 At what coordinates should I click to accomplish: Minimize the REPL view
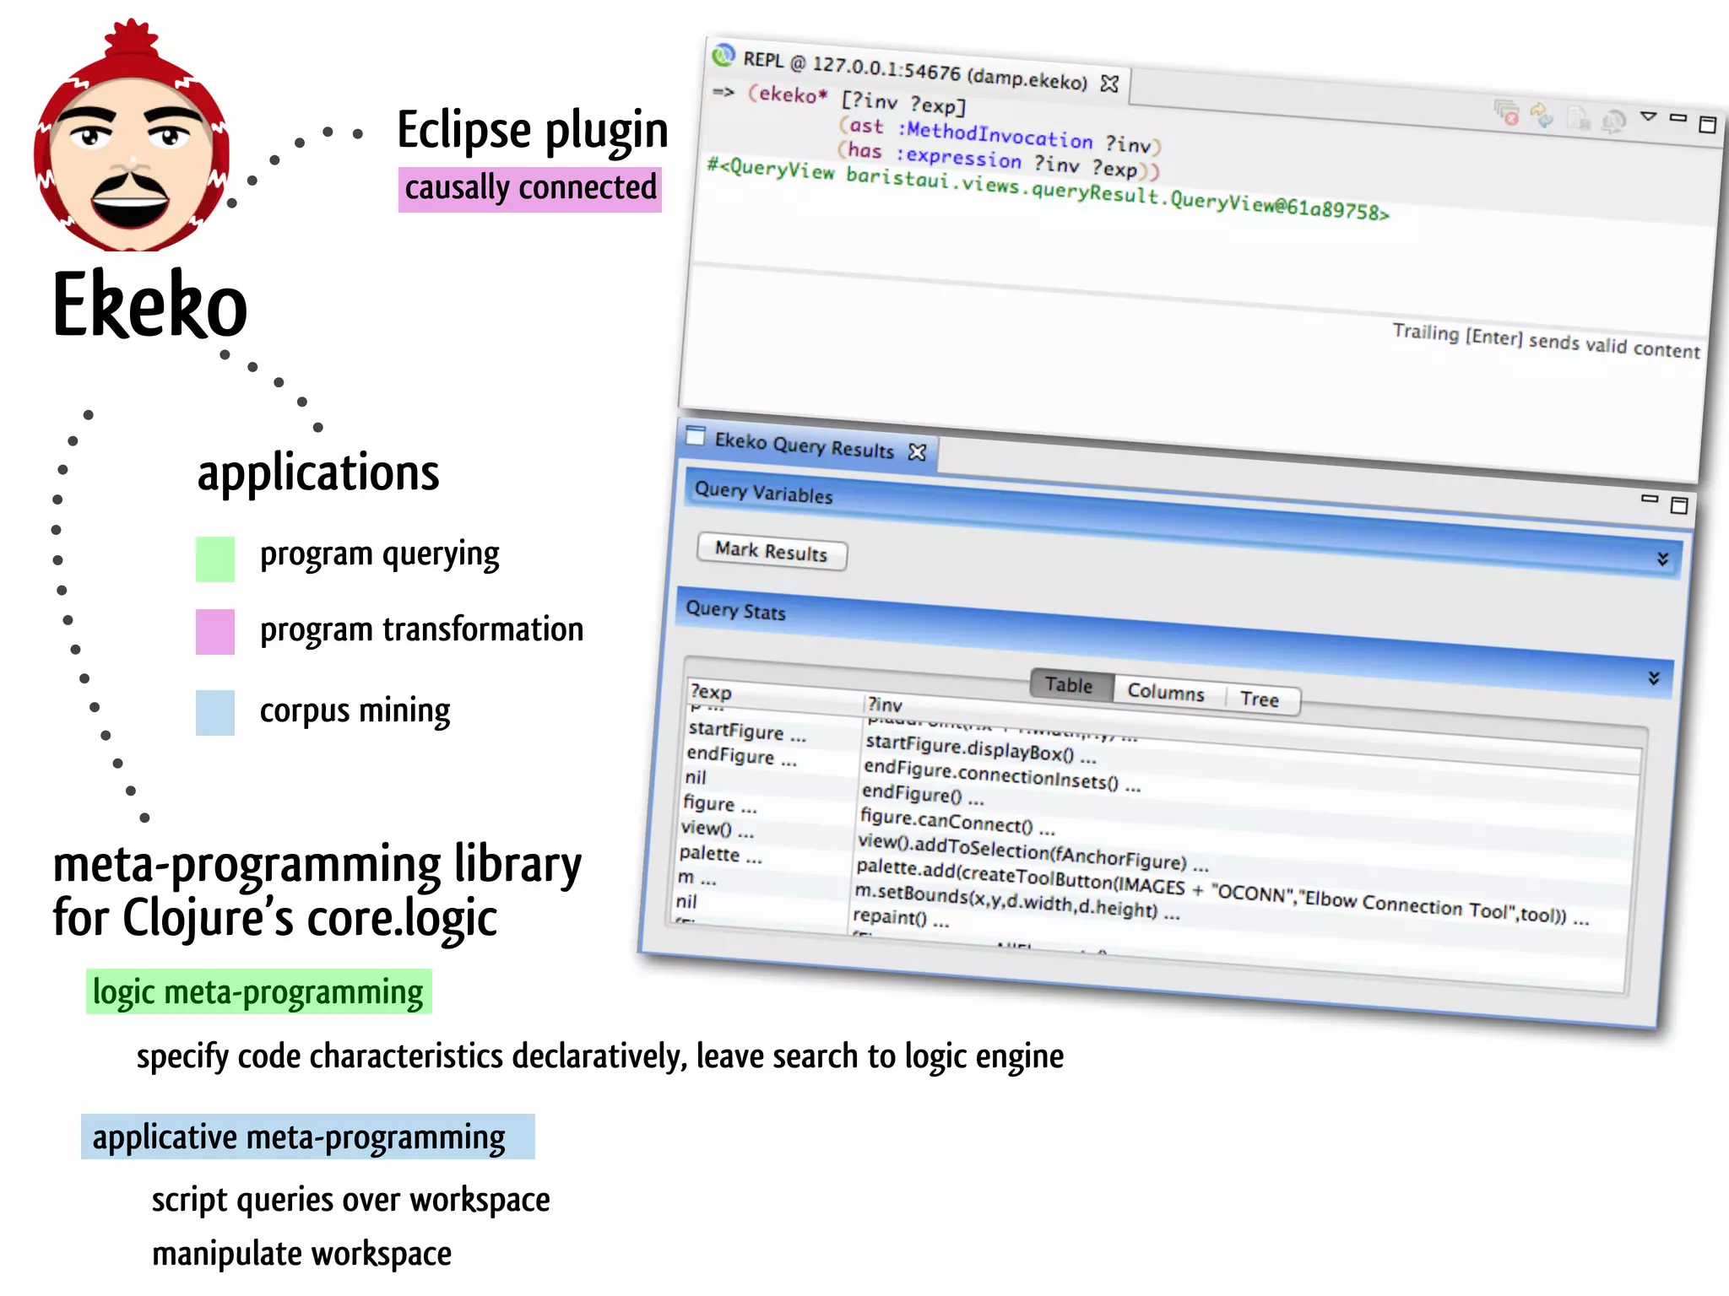[1678, 118]
